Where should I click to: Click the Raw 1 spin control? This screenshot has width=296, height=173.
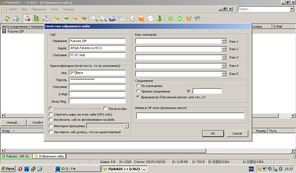pyautogui.click(x=224, y=41)
